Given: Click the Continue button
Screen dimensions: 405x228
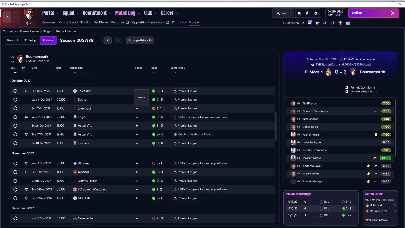Looking at the screenshot, I should pos(373,13).
